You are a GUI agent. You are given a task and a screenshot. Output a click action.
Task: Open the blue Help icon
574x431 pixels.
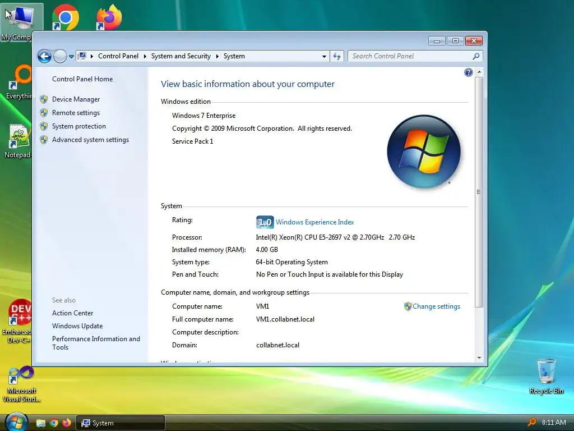(x=468, y=72)
